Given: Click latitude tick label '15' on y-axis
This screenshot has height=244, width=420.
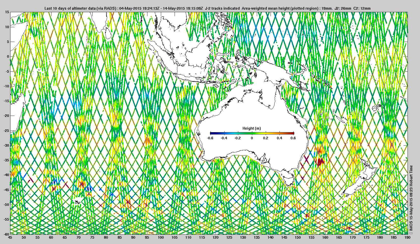Looking at the screenshot, I should [x=7, y=12].
